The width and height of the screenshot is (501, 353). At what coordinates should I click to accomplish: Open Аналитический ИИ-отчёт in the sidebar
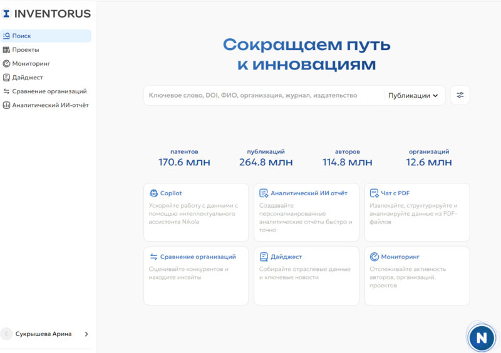50,105
